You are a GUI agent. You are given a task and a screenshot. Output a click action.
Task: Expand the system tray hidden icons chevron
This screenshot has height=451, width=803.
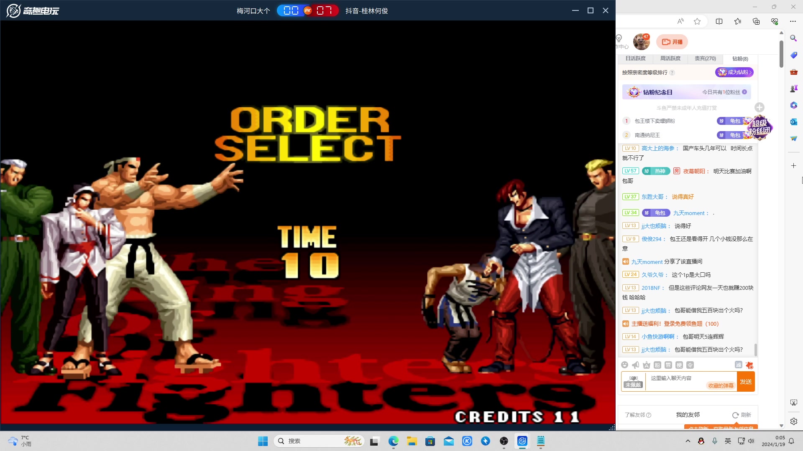[688, 441]
